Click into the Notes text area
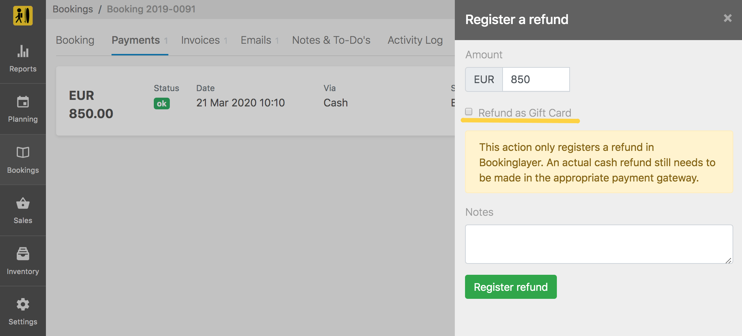Viewport: 742px width, 336px height. pos(599,244)
